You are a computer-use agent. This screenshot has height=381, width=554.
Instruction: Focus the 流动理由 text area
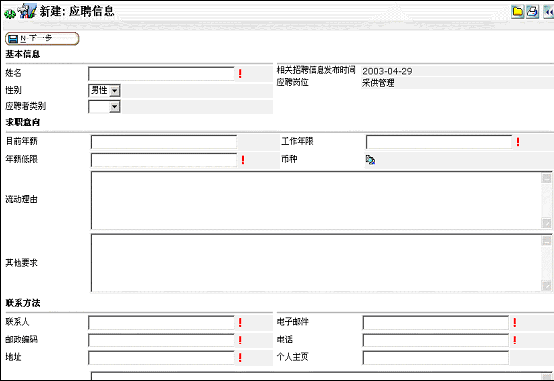[317, 200]
